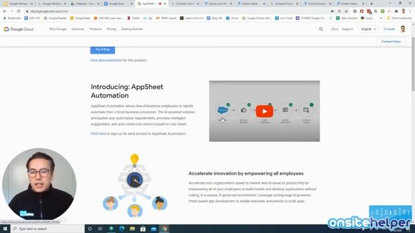Open the Console link
The image size is (415, 233).
tap(389, 29)
